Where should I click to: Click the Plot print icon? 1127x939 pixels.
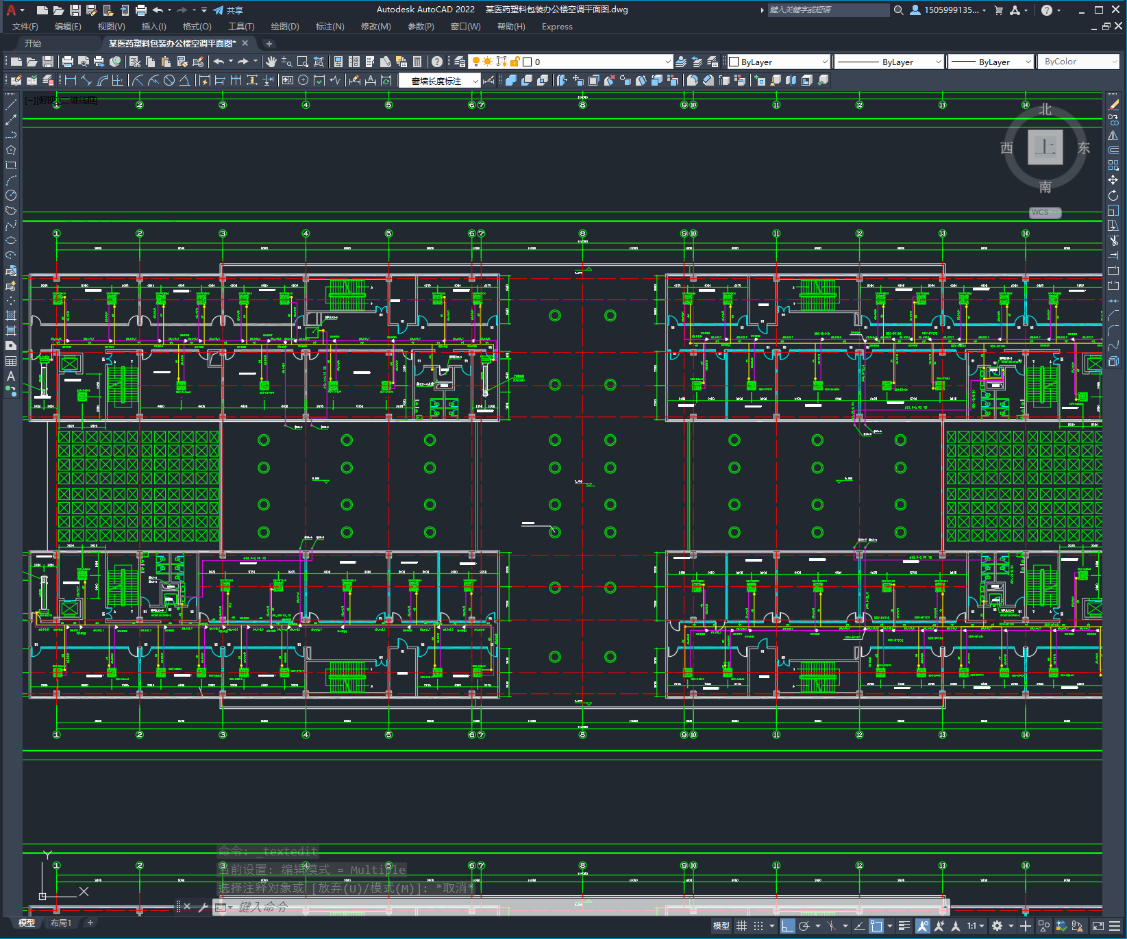pos(68,62)
